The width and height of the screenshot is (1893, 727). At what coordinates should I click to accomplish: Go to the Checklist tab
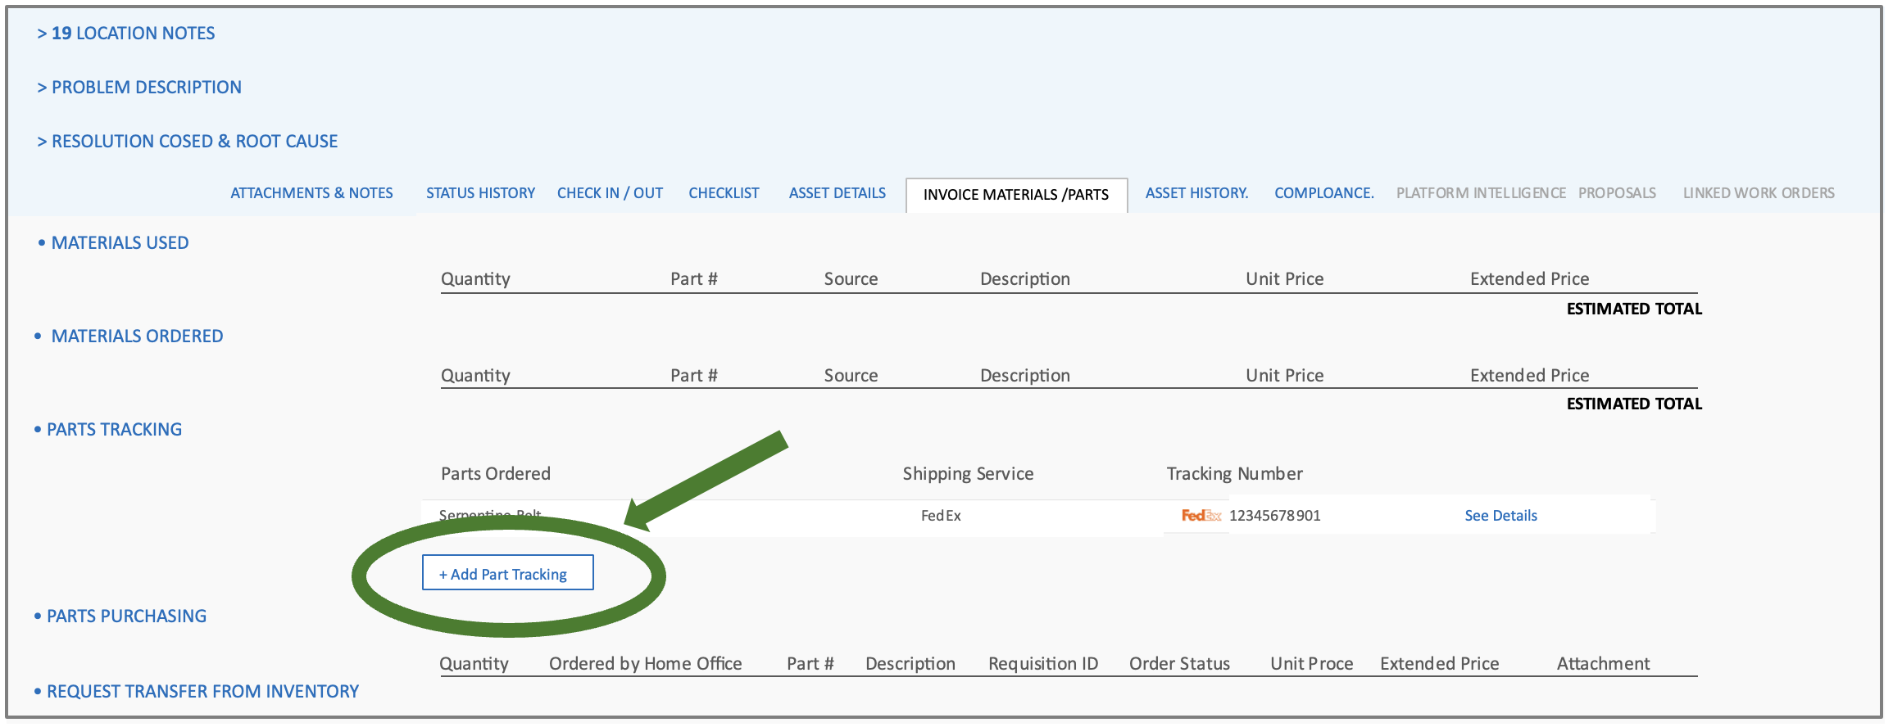tap(724, 193)
